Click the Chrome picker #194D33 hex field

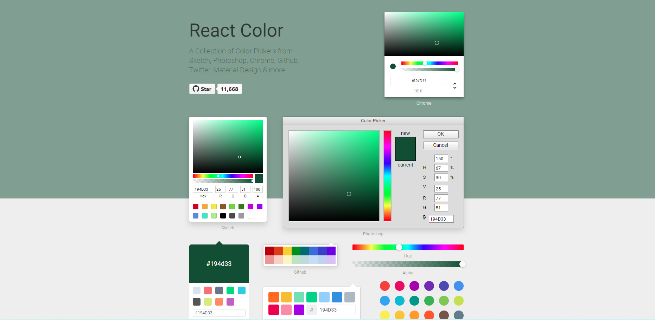point(419,81)
